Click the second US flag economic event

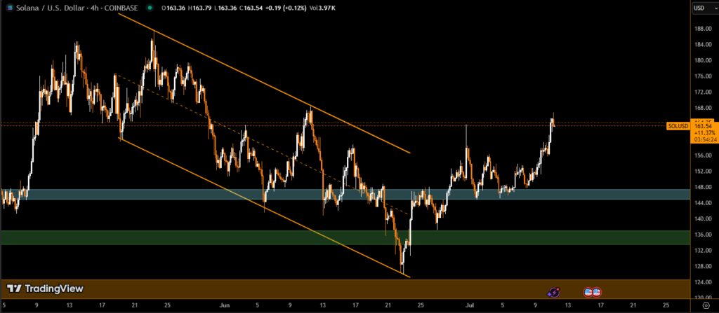597,291
